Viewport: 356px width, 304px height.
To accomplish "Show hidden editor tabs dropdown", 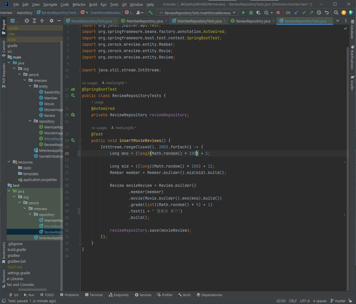I will tap(338, 21).
